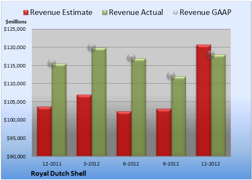This screenshot has height=180, width=252.
Task: Select the 'Revenue GAAP' legend label
Action: [x=205, y=12]
